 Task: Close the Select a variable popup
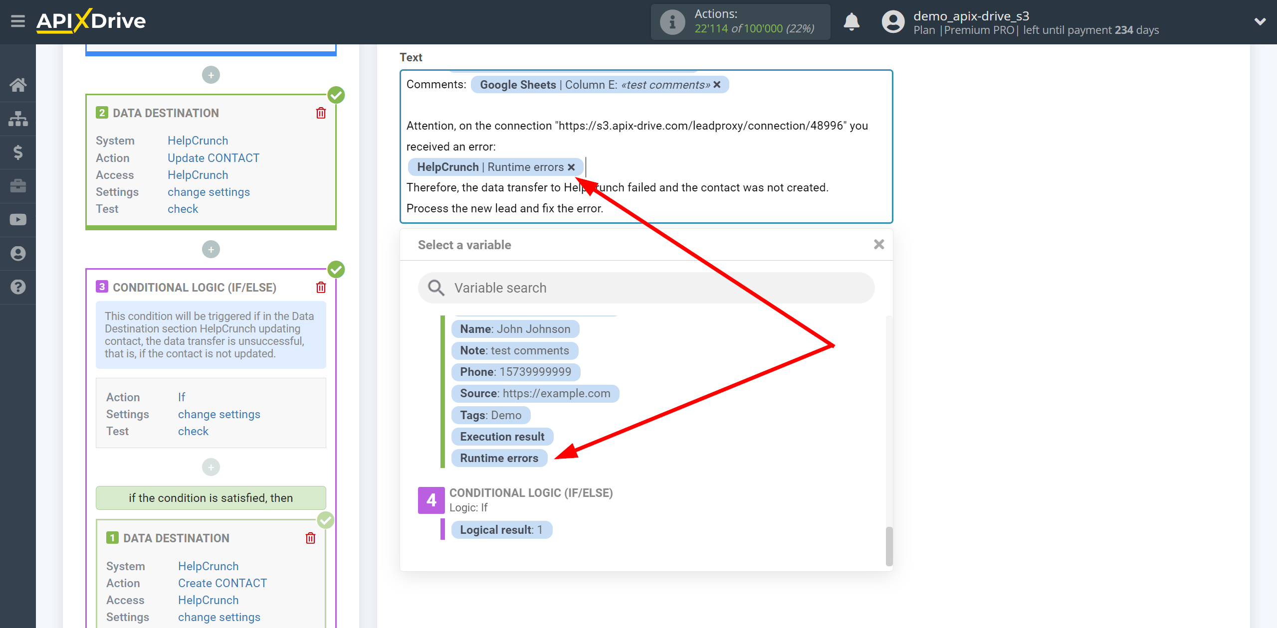[879, 244]
